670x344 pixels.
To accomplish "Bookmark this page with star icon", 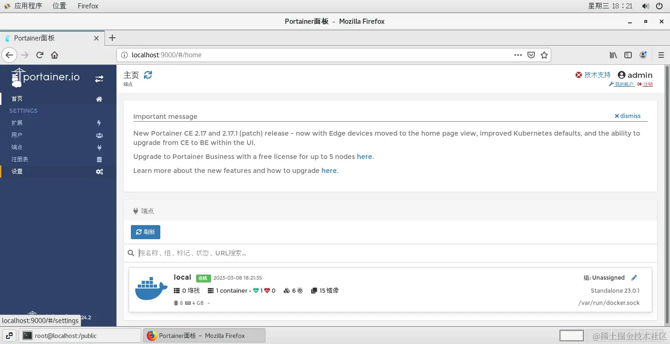I will pos(544,55).
